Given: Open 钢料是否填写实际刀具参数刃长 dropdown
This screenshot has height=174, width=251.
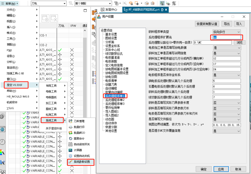Looking at the screenshot, I should 227,108.
